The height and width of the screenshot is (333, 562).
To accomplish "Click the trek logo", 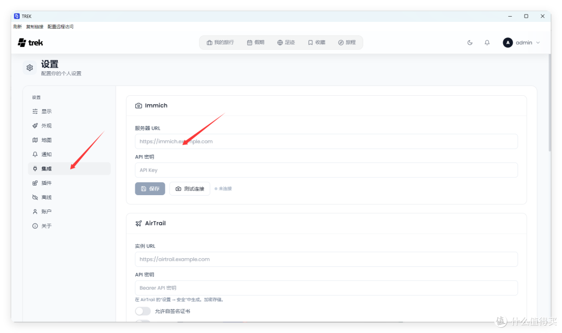I will [x=31, y=43].
